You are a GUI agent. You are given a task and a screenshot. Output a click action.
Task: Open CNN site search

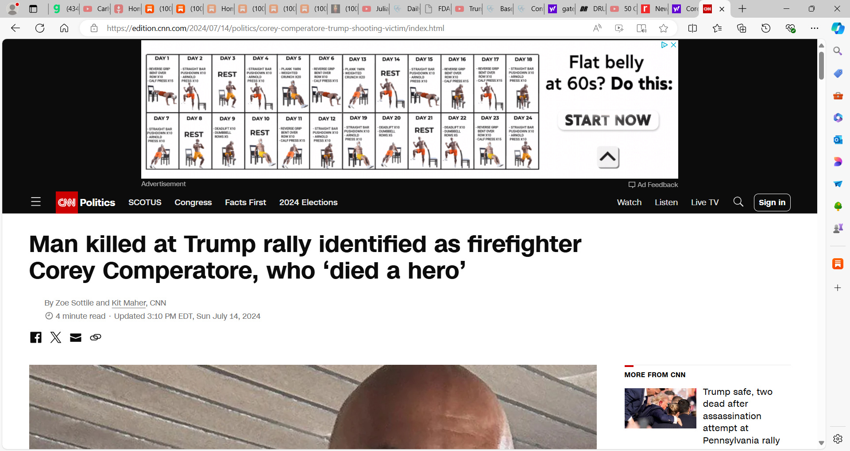(x=738, y=202)
